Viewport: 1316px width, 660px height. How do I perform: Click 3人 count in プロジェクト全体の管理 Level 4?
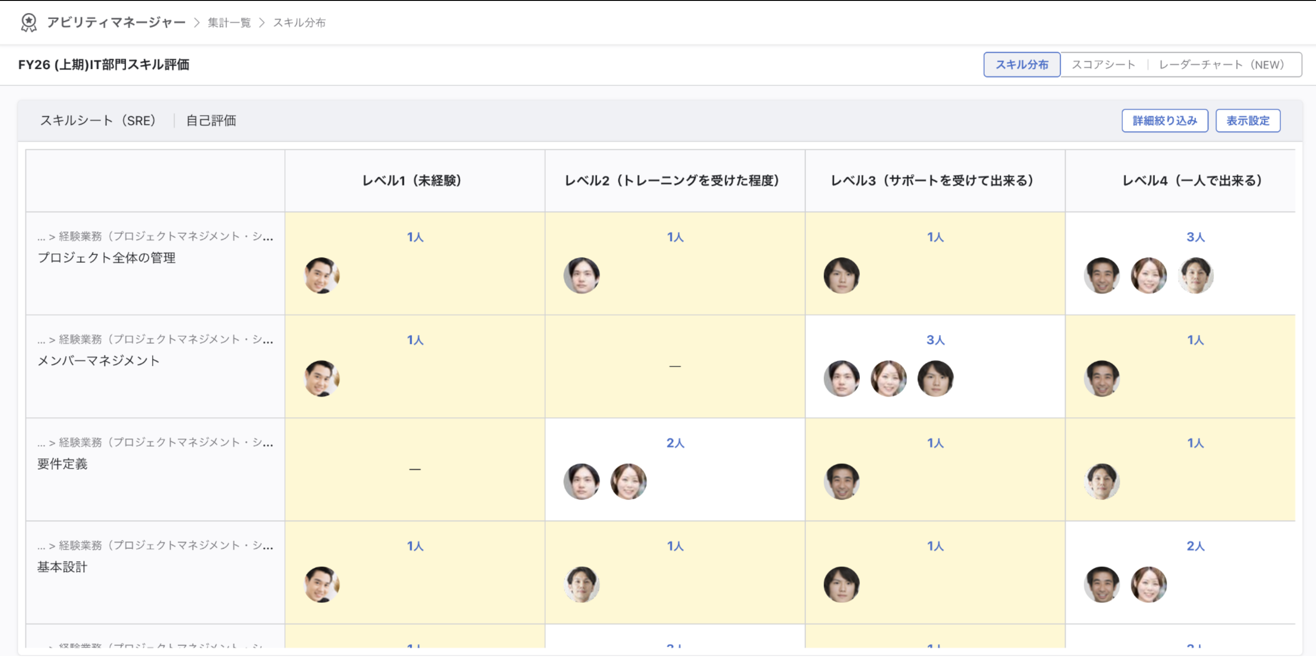click(1196, 237)
